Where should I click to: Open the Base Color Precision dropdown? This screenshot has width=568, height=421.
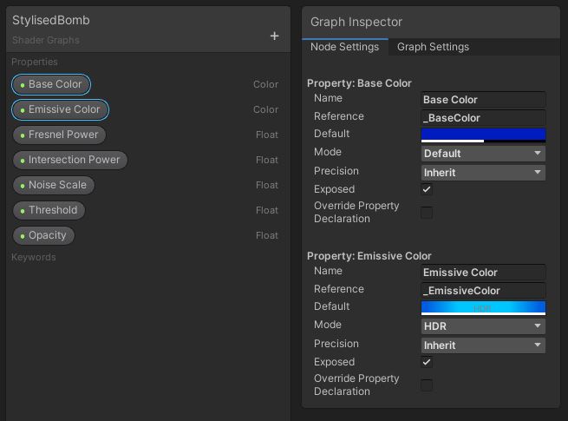[483, 173]
